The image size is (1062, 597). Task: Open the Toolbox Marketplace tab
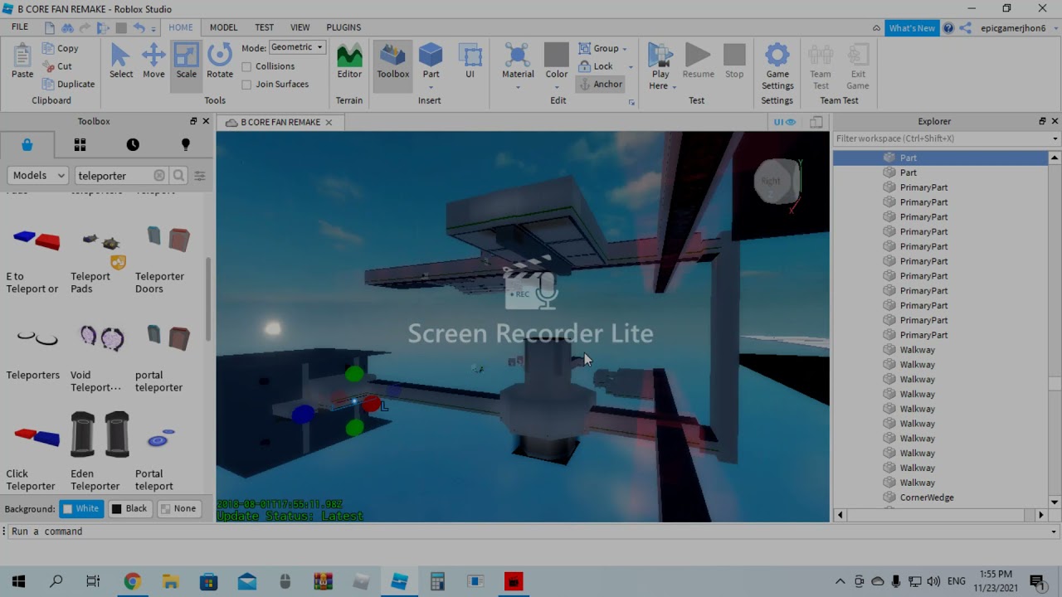[x=27, y=145]
